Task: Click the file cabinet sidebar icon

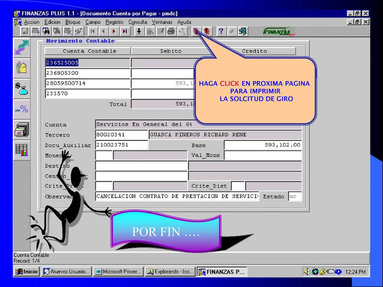Action: (x=22, y=129)
